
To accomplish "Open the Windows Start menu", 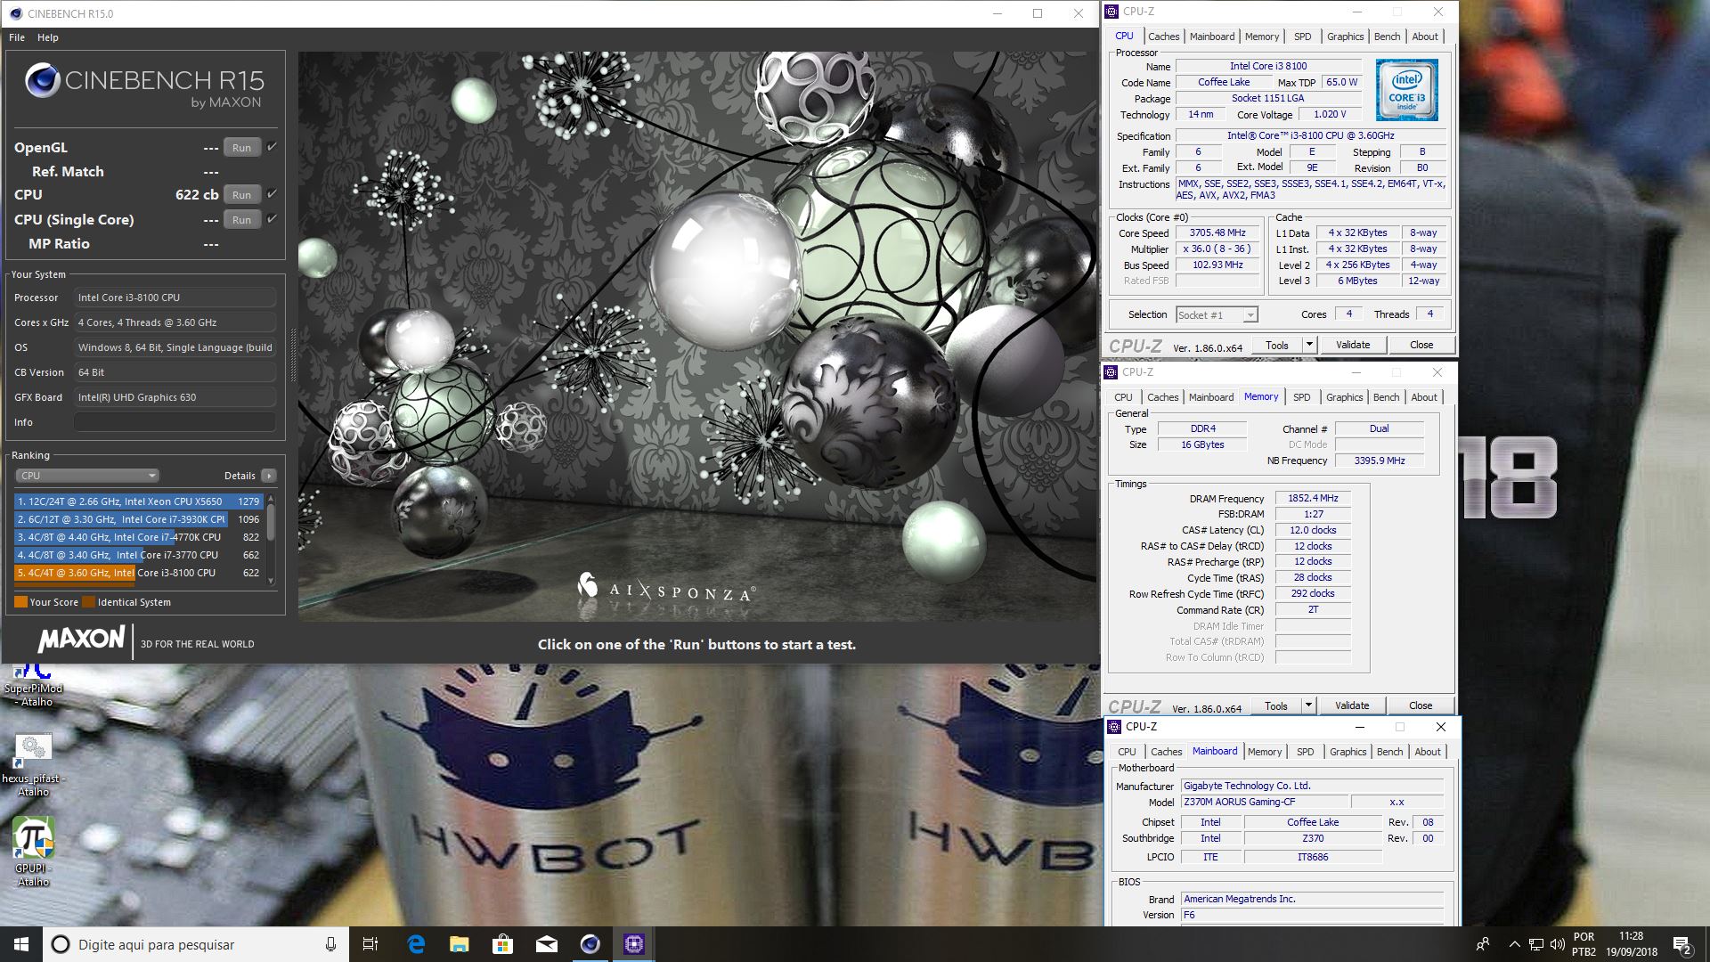I will (21, 944).
